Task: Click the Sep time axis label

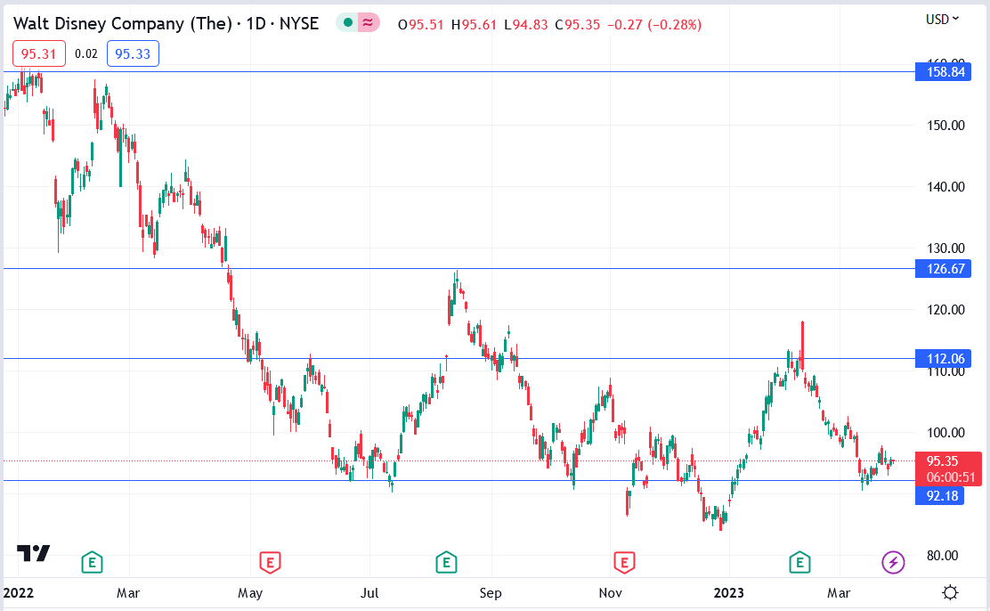Action: 491,592
